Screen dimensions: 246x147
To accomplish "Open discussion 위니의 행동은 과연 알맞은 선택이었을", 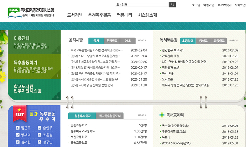I will [x=185, y=85].
